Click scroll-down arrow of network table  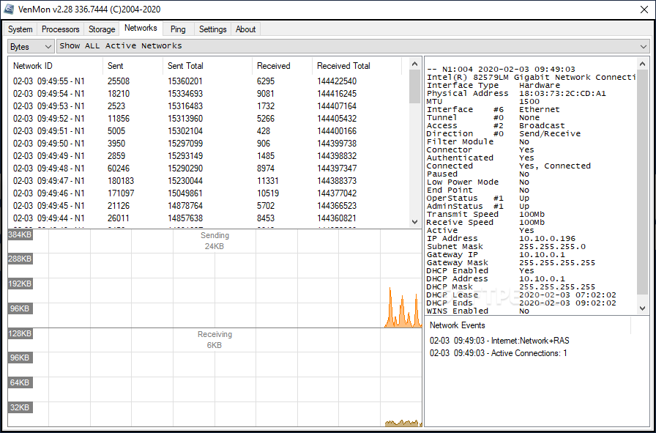(414, 222)
